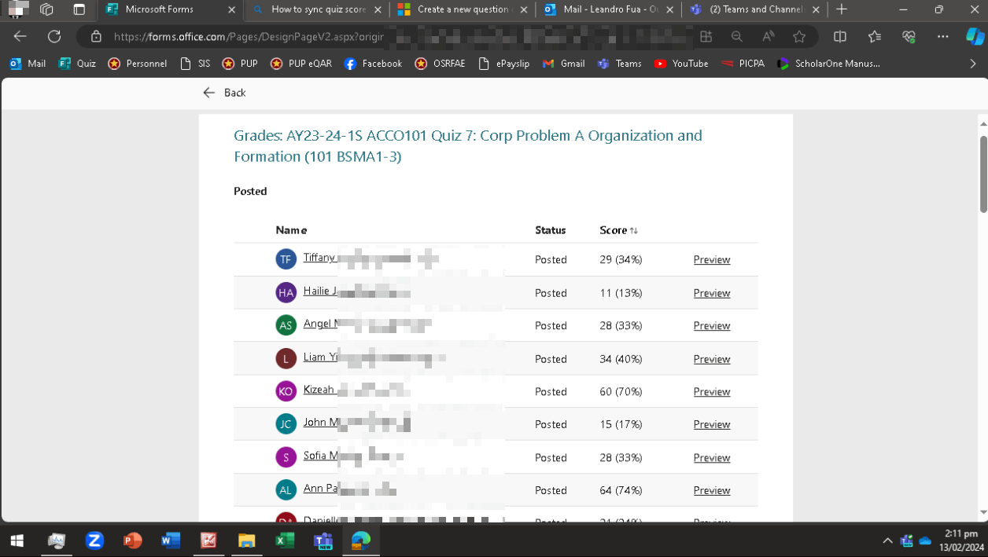Switch to the Create a new question tab

463,9
